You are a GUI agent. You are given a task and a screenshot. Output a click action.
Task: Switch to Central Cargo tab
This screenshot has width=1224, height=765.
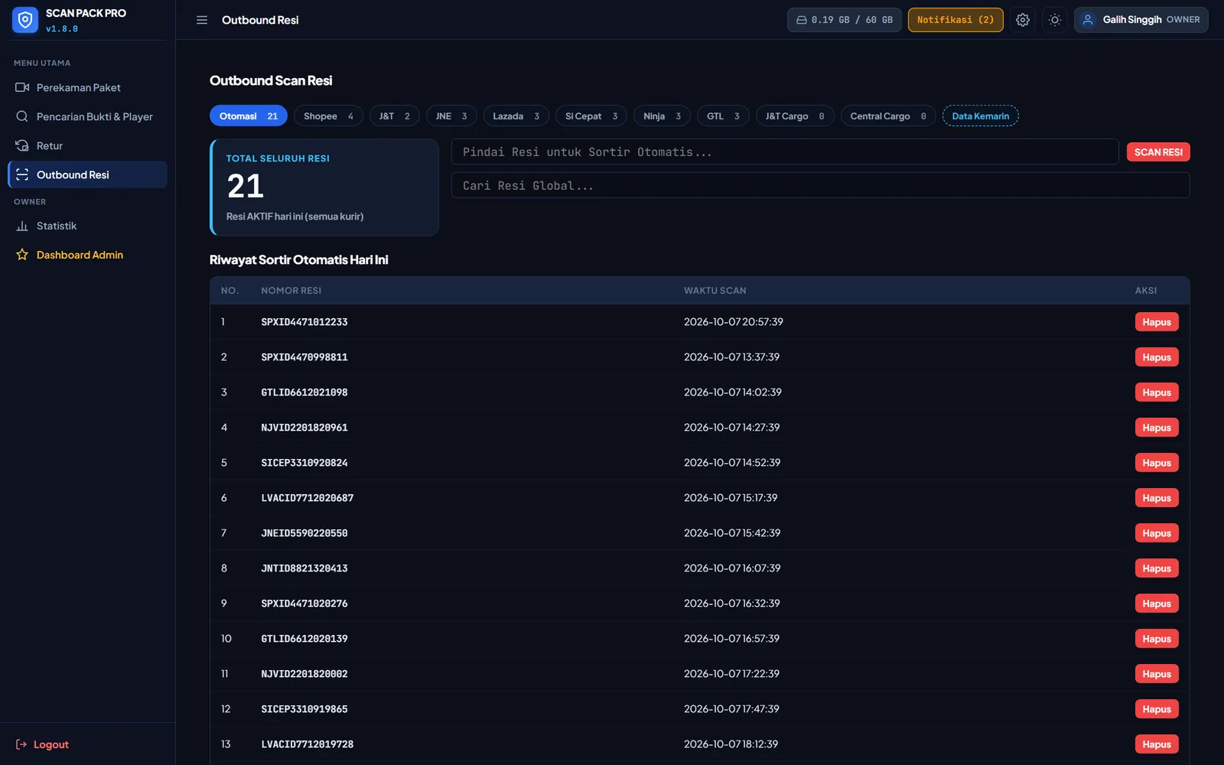(x=888, y=116)
